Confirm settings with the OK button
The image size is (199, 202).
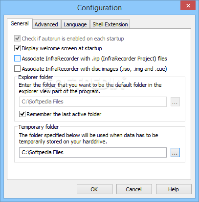click(x=94, y=189)
